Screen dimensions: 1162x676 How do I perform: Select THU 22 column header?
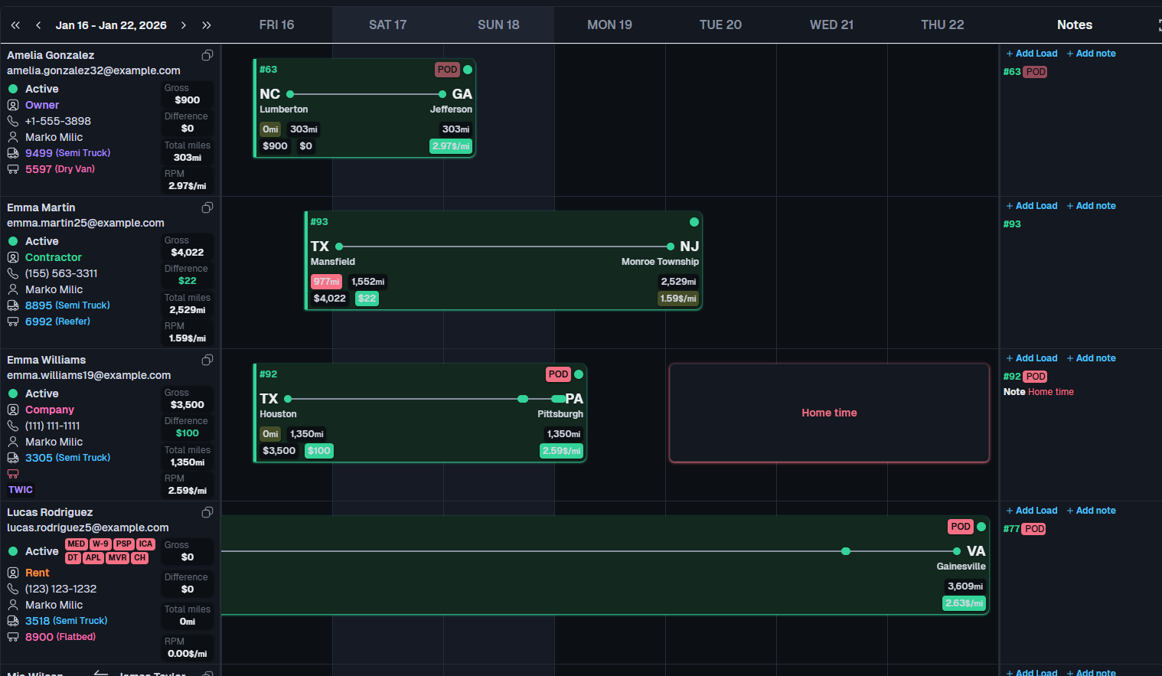coord(942,24)
